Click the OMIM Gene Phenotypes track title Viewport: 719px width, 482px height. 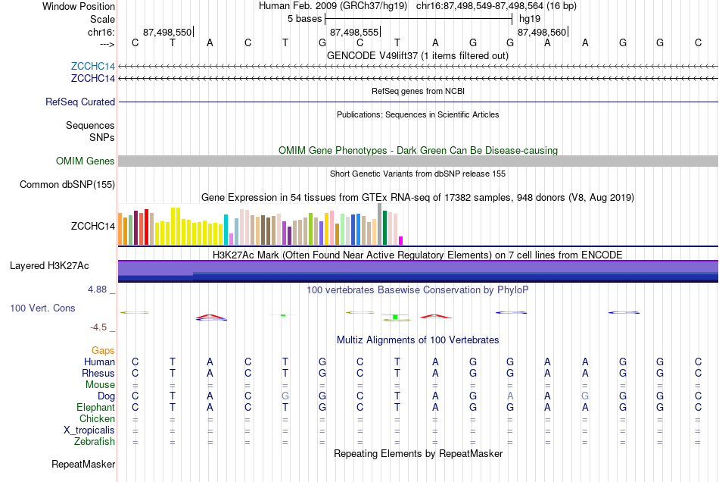[419, 151]
